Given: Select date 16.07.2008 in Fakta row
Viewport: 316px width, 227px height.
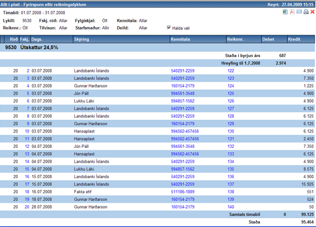Looking at the screenshot, I should (x=42, y=192).
